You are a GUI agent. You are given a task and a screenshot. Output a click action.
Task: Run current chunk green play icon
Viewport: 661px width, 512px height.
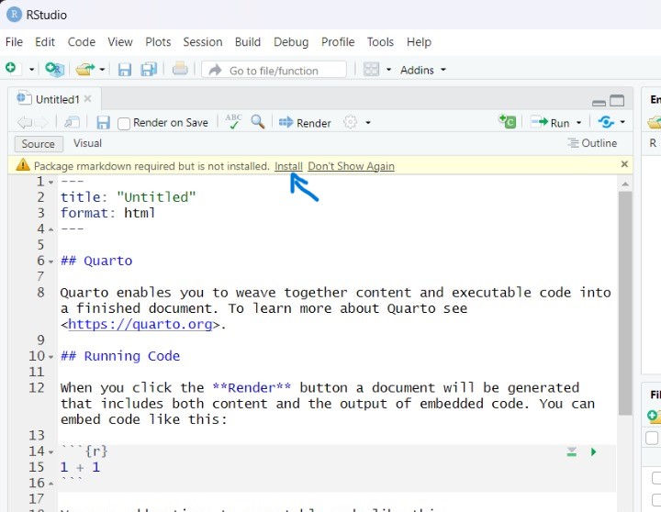[x=594, y=451]
